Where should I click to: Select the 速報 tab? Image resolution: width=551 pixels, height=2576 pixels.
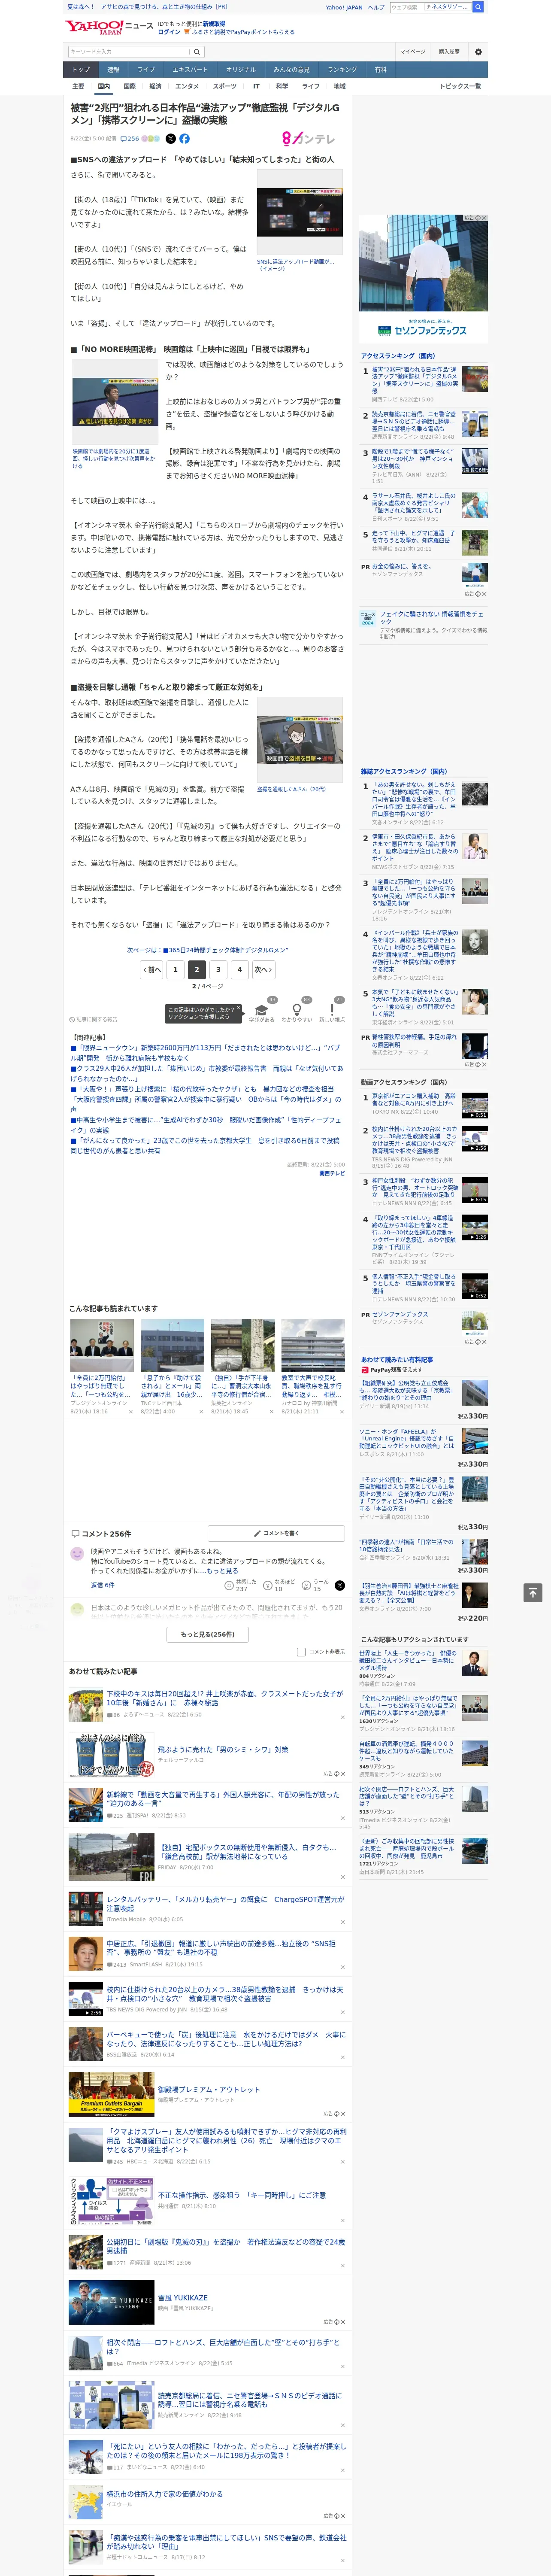[113, 70]
